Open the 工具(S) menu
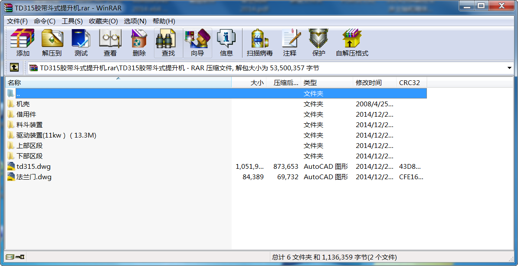This screenshot has width=518, height=266. click(x=72, y=21)
